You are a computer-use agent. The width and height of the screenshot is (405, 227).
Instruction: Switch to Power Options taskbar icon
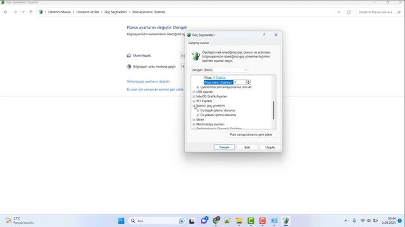(x=285, y=221)
